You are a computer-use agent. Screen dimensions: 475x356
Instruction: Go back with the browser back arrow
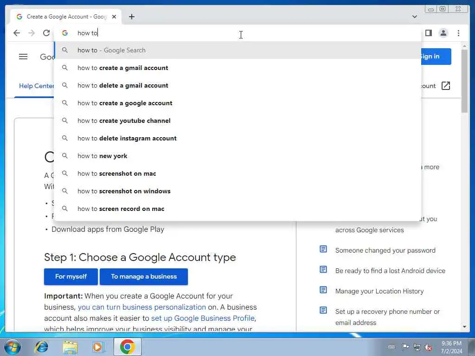pyautogui.click(x=17, y=33)
